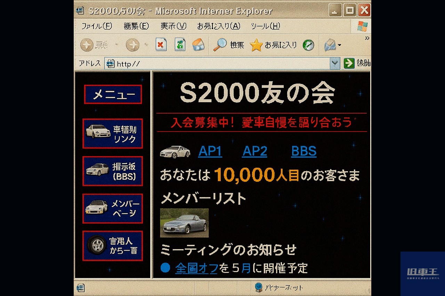
Task: Open the Back button history dropdown
Action: coord(116,45)
